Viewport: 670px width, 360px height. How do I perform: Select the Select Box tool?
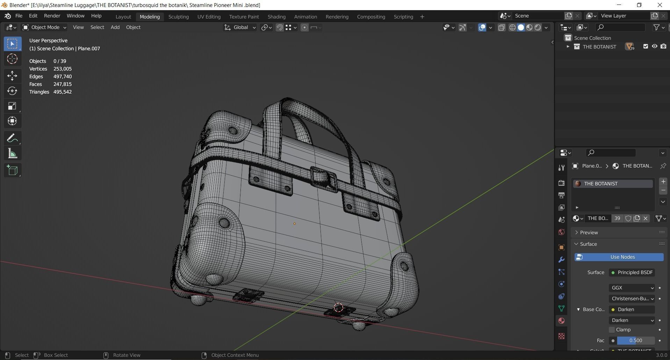pos(12,44)
